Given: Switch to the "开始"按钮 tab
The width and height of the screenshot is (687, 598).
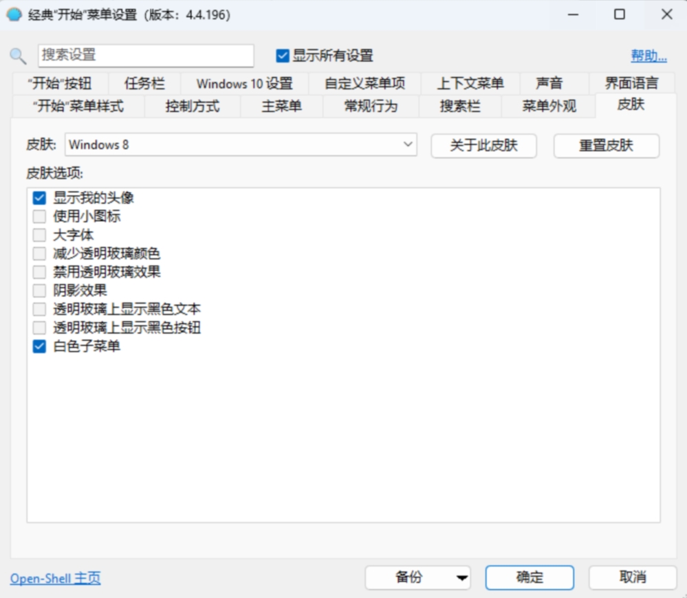Looking at the screenshot, I should (60, 83).
